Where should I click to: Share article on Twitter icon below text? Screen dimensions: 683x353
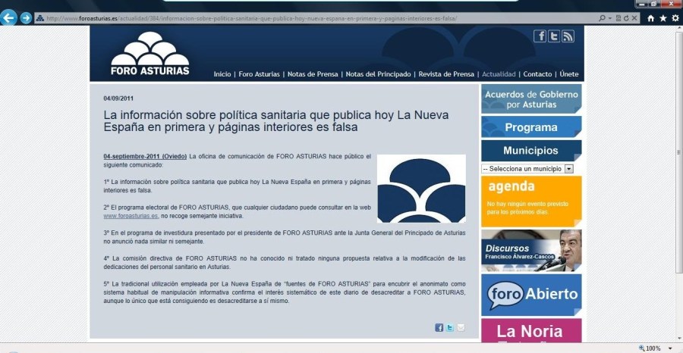[450, 328]
